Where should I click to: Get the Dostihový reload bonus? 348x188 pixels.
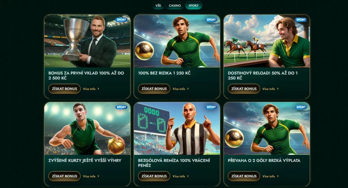[x=244, y=89]
